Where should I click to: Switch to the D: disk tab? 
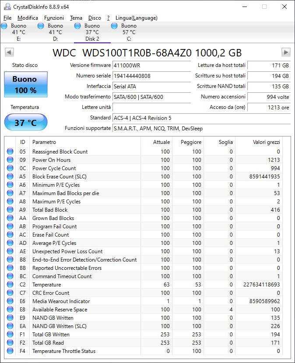tap(56, 32)
